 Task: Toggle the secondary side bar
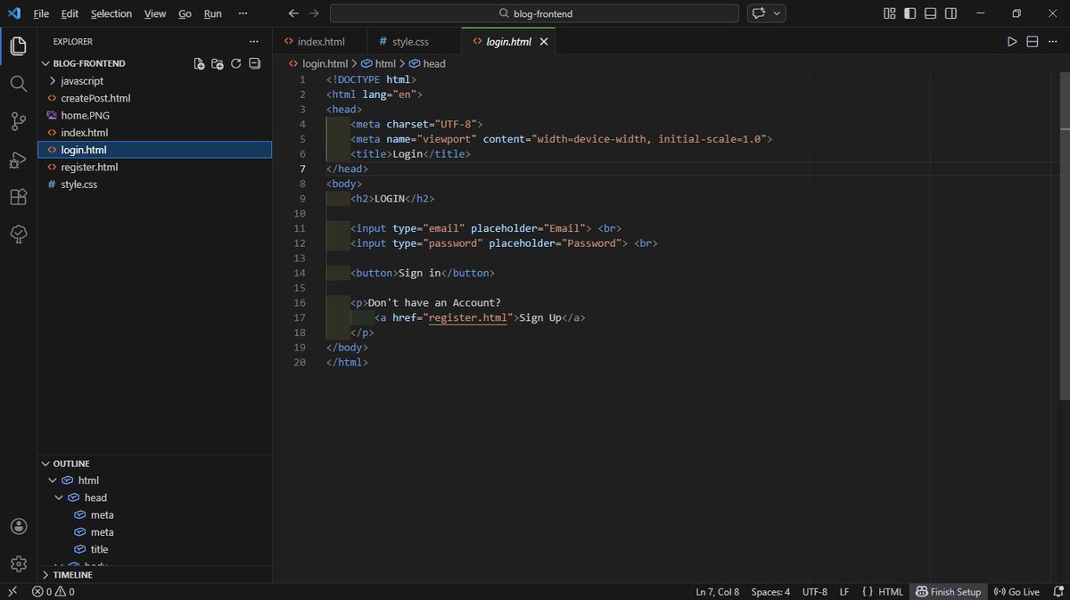pyautogui.click(x=951, y=13)
